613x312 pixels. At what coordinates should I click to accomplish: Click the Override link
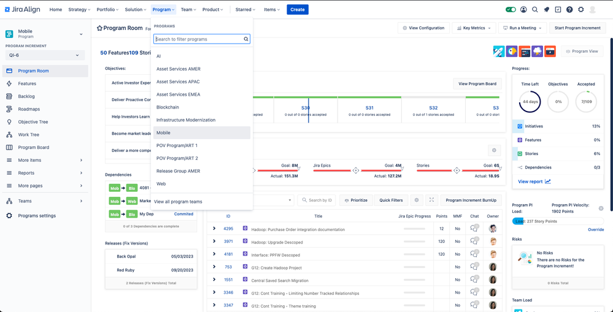pyautogui.click(x=596, y=230)
